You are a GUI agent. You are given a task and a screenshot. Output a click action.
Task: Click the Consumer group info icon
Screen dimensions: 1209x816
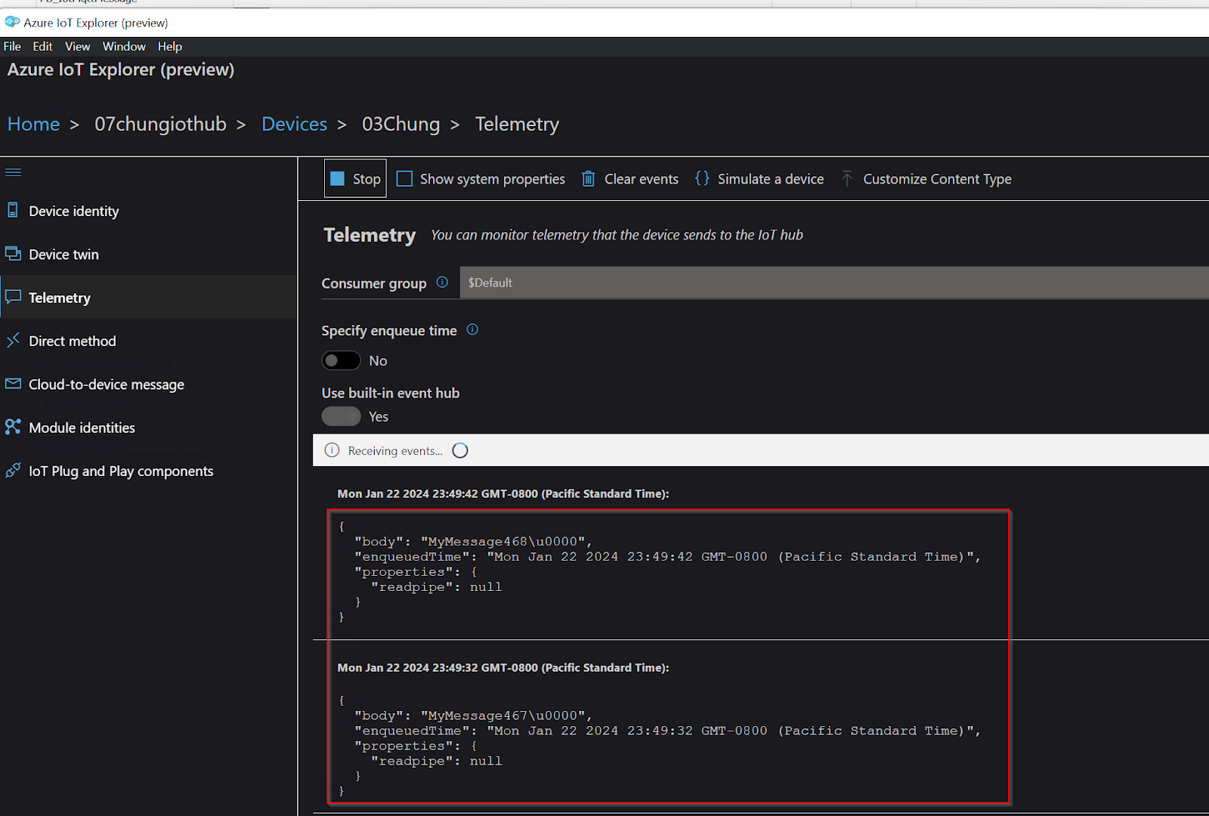442,283
